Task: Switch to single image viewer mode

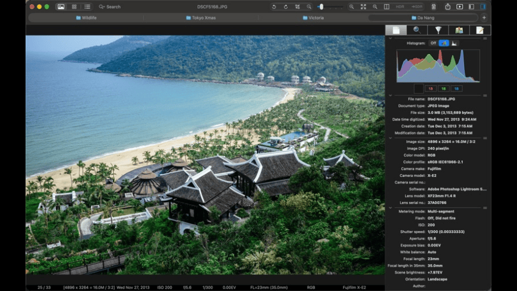Action: point(61,7)
